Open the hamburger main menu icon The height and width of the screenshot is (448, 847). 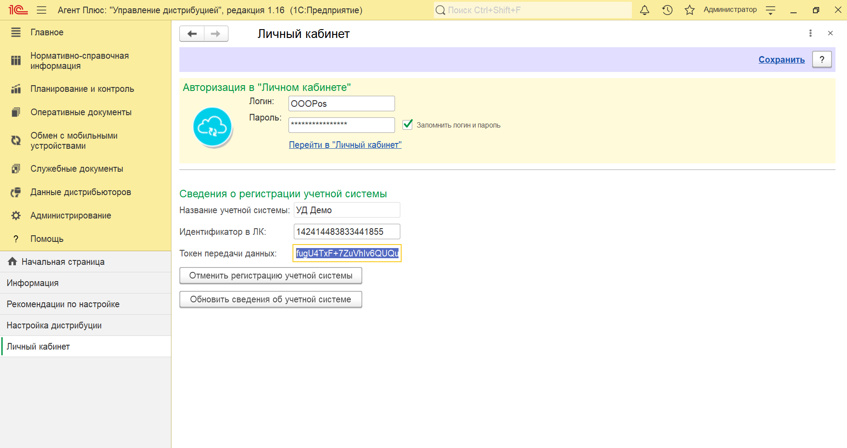click(42, 10)
